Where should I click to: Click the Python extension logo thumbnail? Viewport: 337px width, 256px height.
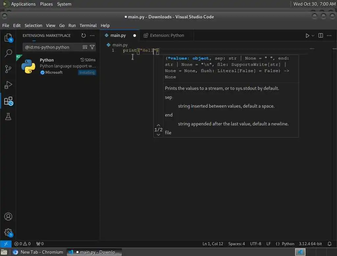(x=28, y=66)
